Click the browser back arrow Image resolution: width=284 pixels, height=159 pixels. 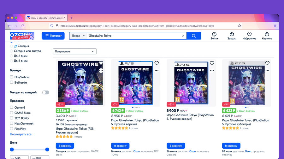9,26
